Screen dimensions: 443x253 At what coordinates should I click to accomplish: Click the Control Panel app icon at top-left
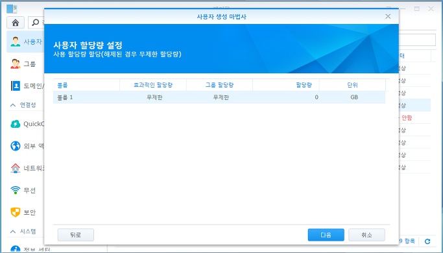[x=12, y=8]
